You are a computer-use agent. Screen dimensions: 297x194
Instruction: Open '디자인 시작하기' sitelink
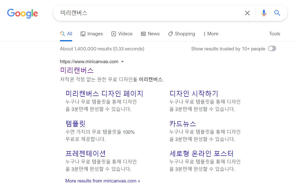coord(194,93)
